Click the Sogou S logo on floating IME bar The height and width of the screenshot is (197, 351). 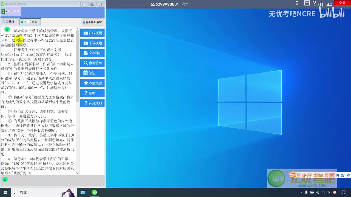(292, 175)
